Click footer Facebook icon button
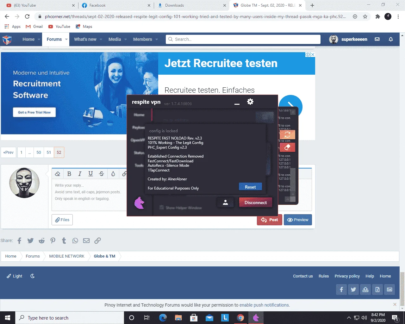This screenshot has height=324, width=405. [x=341, y=290]
